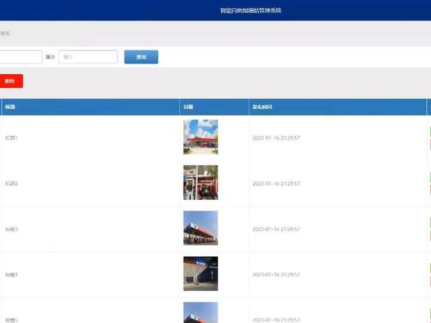The image size is (431, 323).
Task: Open the cover thumbnail in 标题2 row
Action: 200,182
